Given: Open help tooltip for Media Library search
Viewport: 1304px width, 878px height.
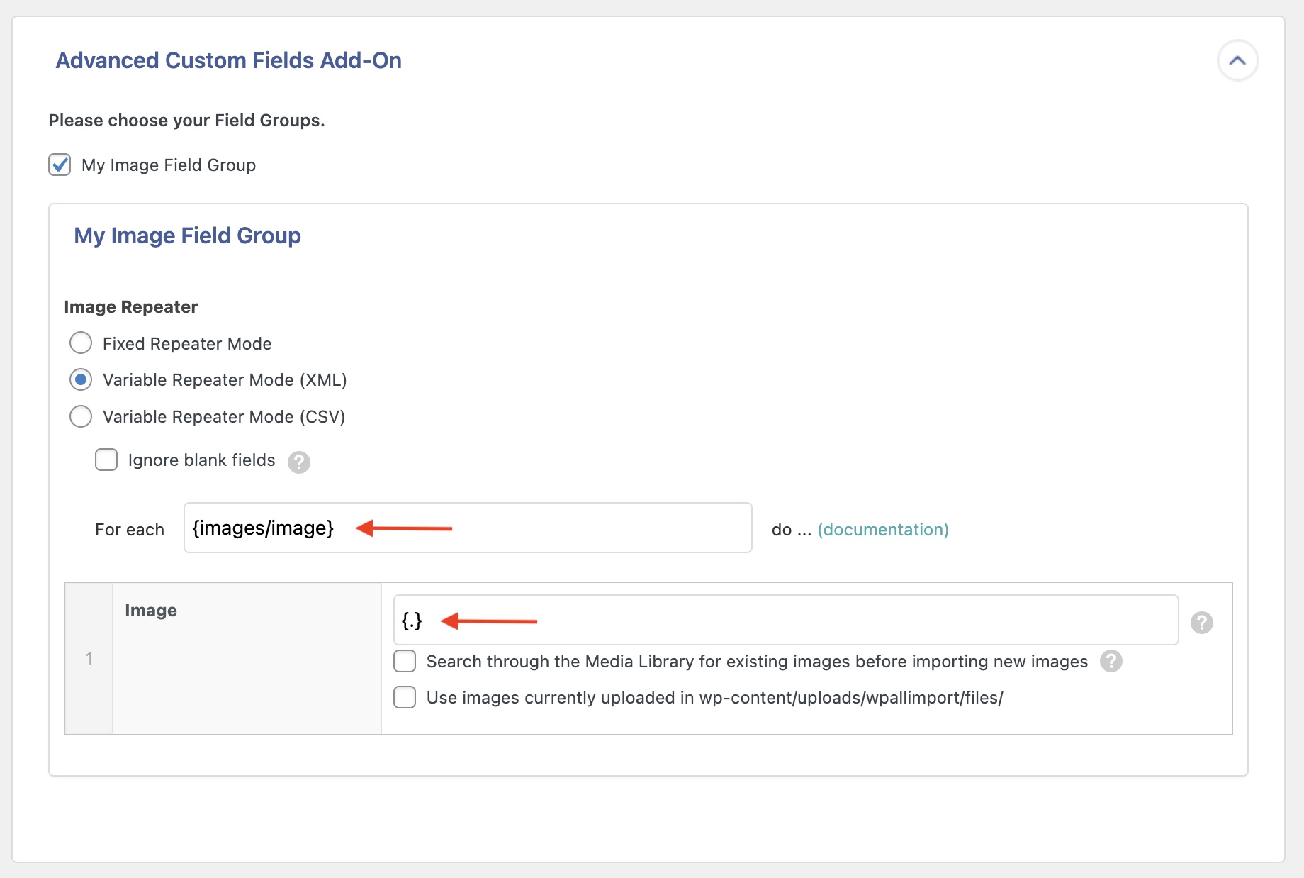Looking at the screenshot, I should click(x=1111, y=662).
